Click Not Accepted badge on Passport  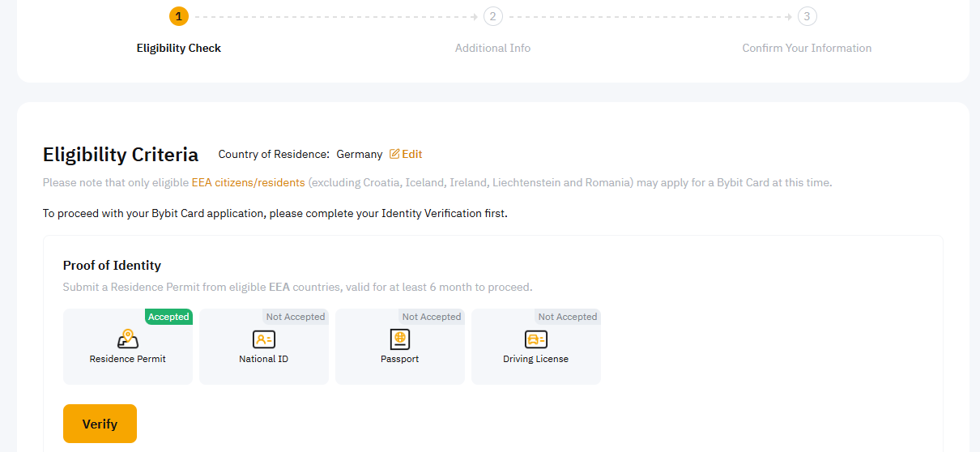[x=432, y=317]
